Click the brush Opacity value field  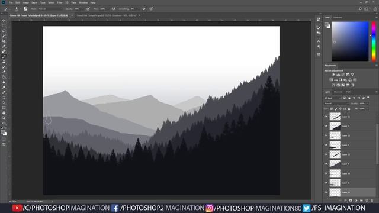tap(77, 9)
